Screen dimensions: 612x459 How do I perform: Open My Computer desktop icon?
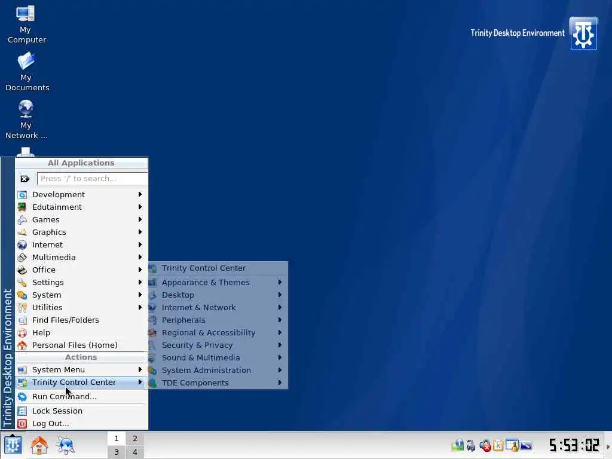(26, 24)
